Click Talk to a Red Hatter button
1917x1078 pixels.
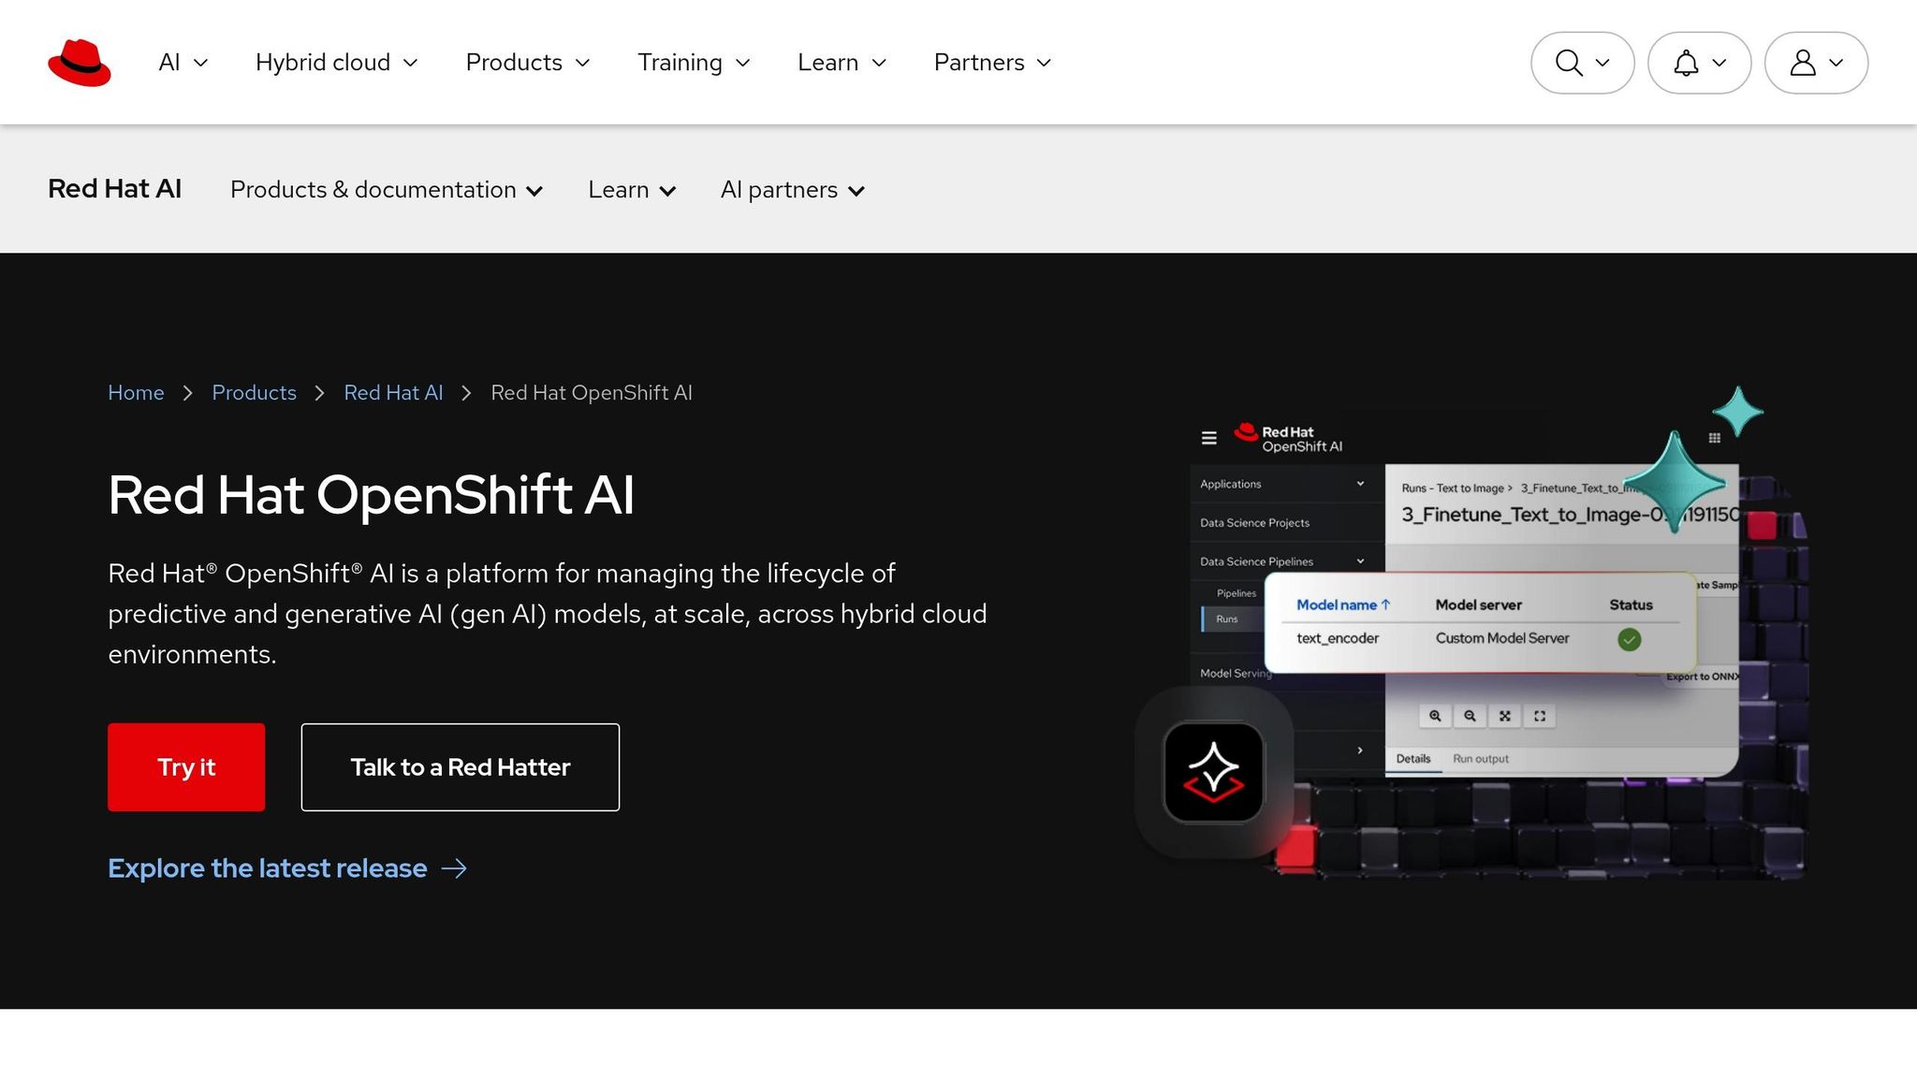tap(460, 767)
